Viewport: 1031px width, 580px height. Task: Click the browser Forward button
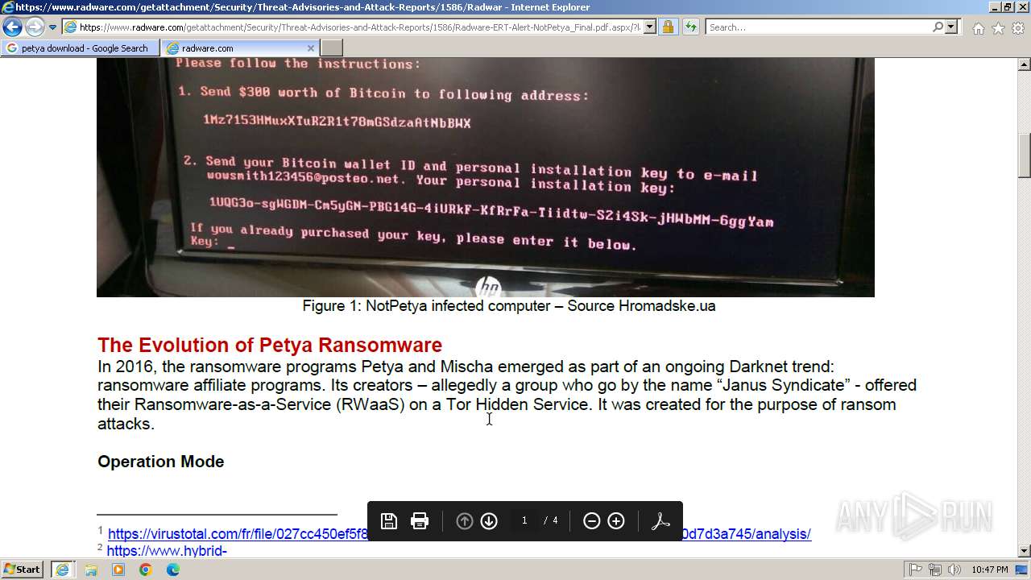coord(35,27)
